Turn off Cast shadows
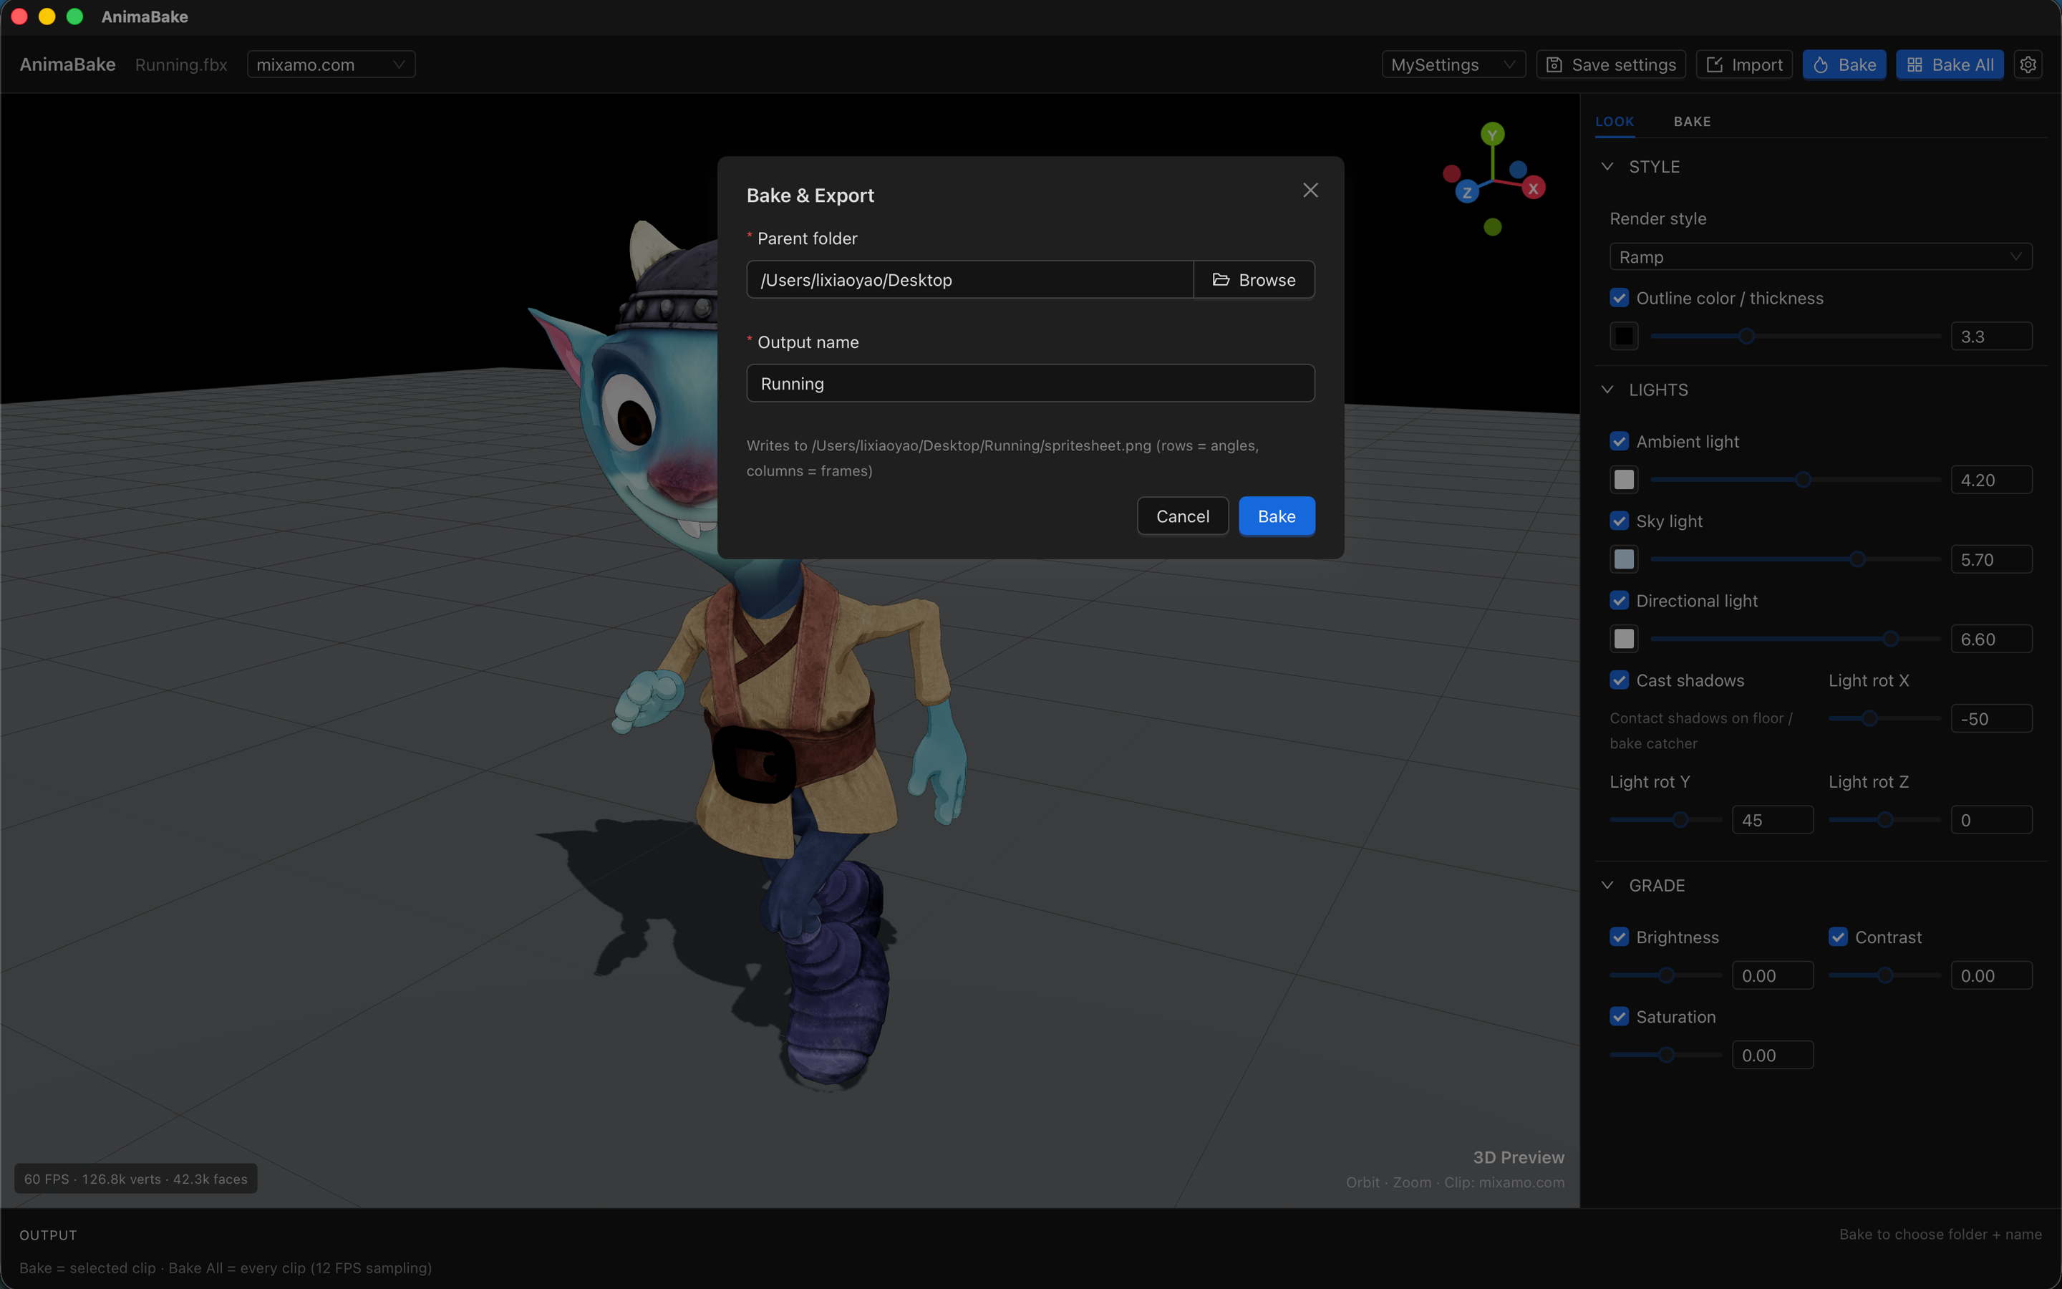2062x1289 pixels. tap(1619, 680)
